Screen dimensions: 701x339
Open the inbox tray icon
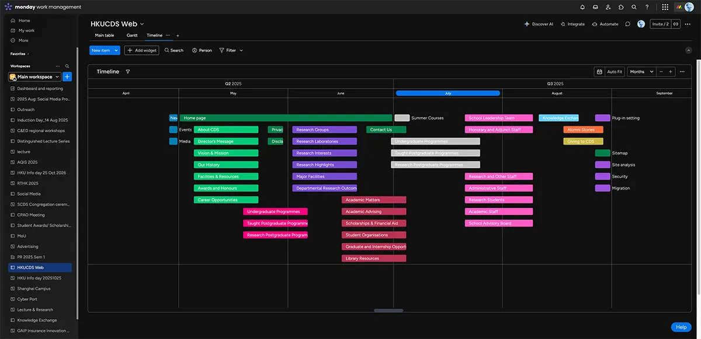tap(595, 7)
